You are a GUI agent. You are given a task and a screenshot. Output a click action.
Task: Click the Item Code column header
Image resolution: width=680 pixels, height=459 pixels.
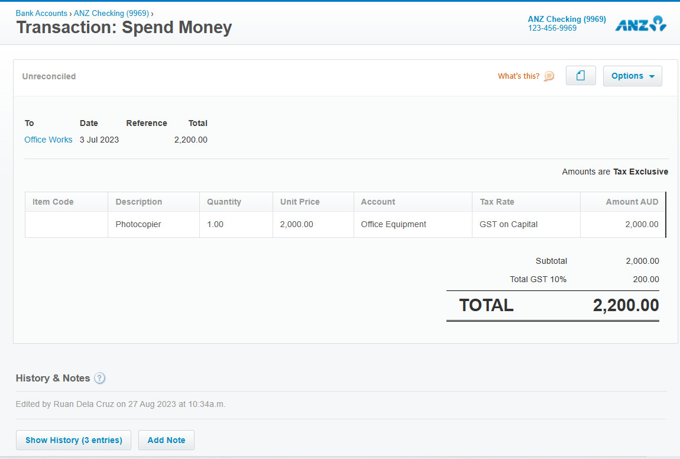(x=53, y=202)
